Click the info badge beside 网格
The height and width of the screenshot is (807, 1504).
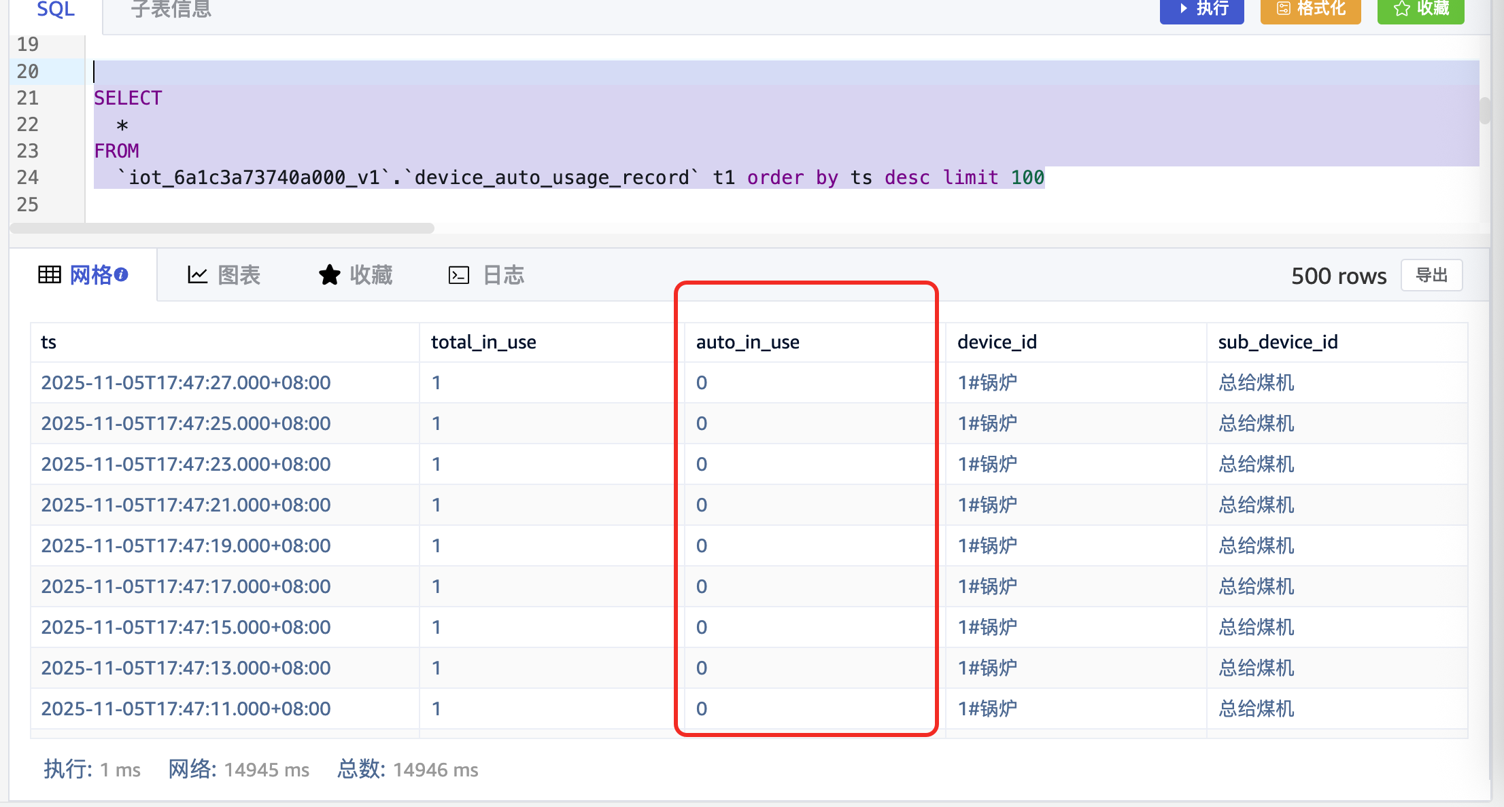[x=122, y=274]
